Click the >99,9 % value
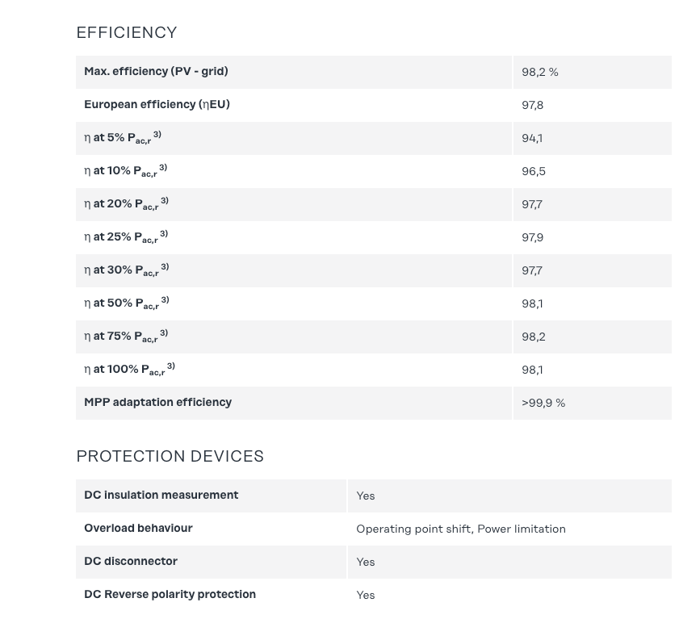The image size is (700, 640). [x=543, y=404]
